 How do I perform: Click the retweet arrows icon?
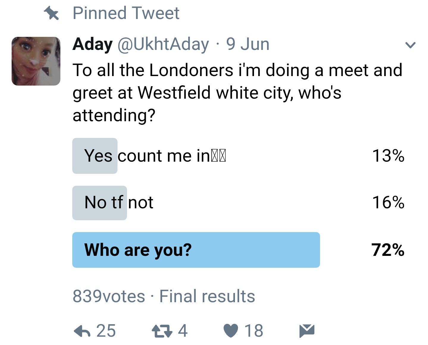162,331
